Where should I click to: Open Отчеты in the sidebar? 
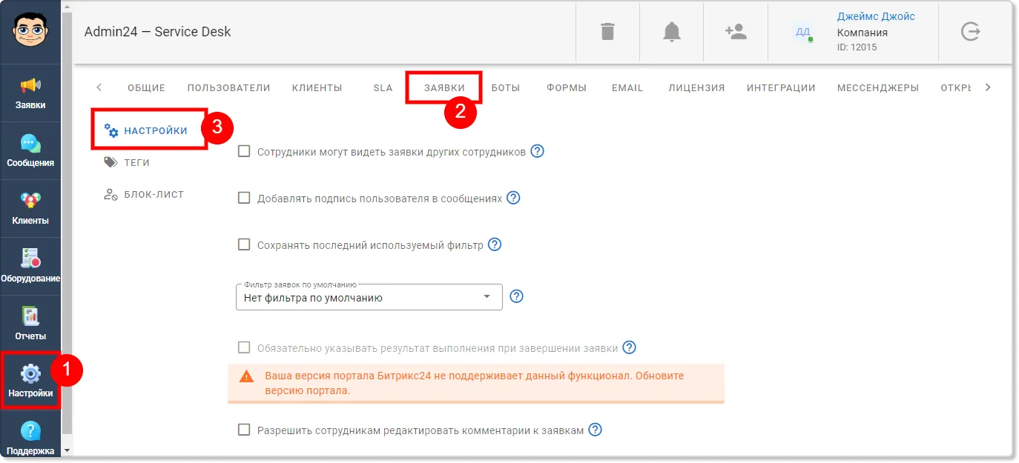pos(30,324)
